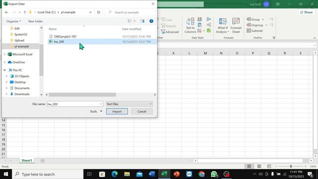
Task: Open PowerPoint from the taskbar
Action: click(177, 174)
